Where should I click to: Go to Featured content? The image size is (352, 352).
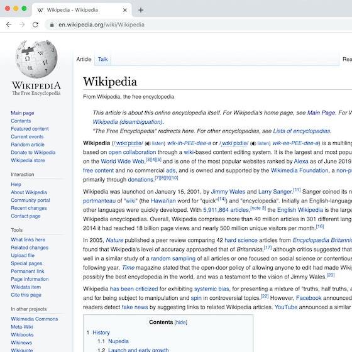pyautogui.click(x=30, y=129)
